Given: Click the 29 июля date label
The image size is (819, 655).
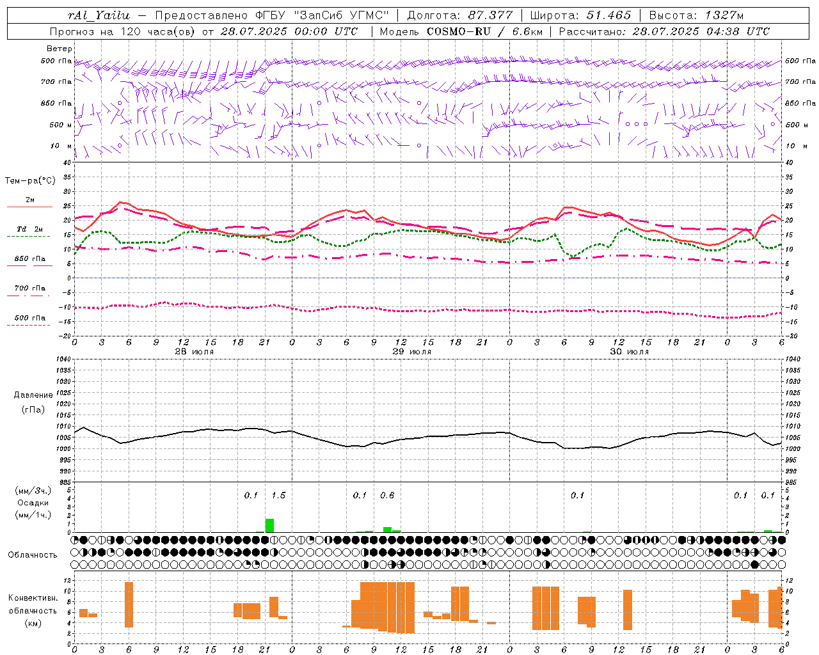Looking at the screenshot, I should pyautogui.click(x=412, y=352).
